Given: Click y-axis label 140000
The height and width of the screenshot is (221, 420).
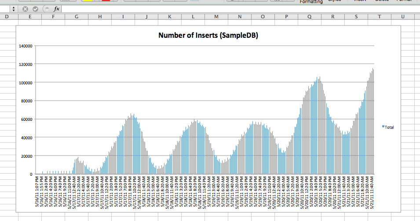Looking at the screenshot, I should coord(26,46).
